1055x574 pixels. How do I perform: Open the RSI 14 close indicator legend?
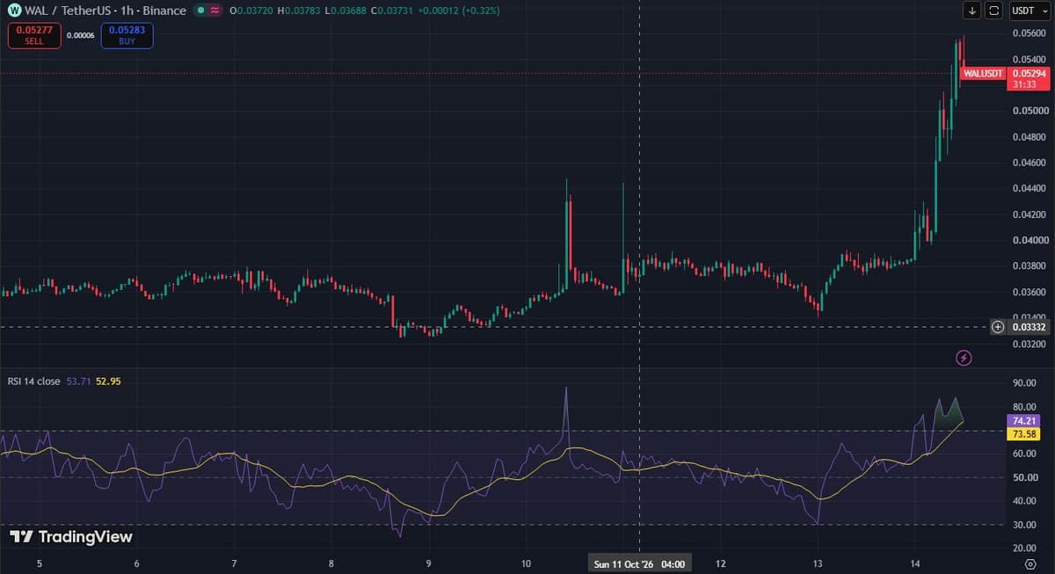tap(34, 381)
